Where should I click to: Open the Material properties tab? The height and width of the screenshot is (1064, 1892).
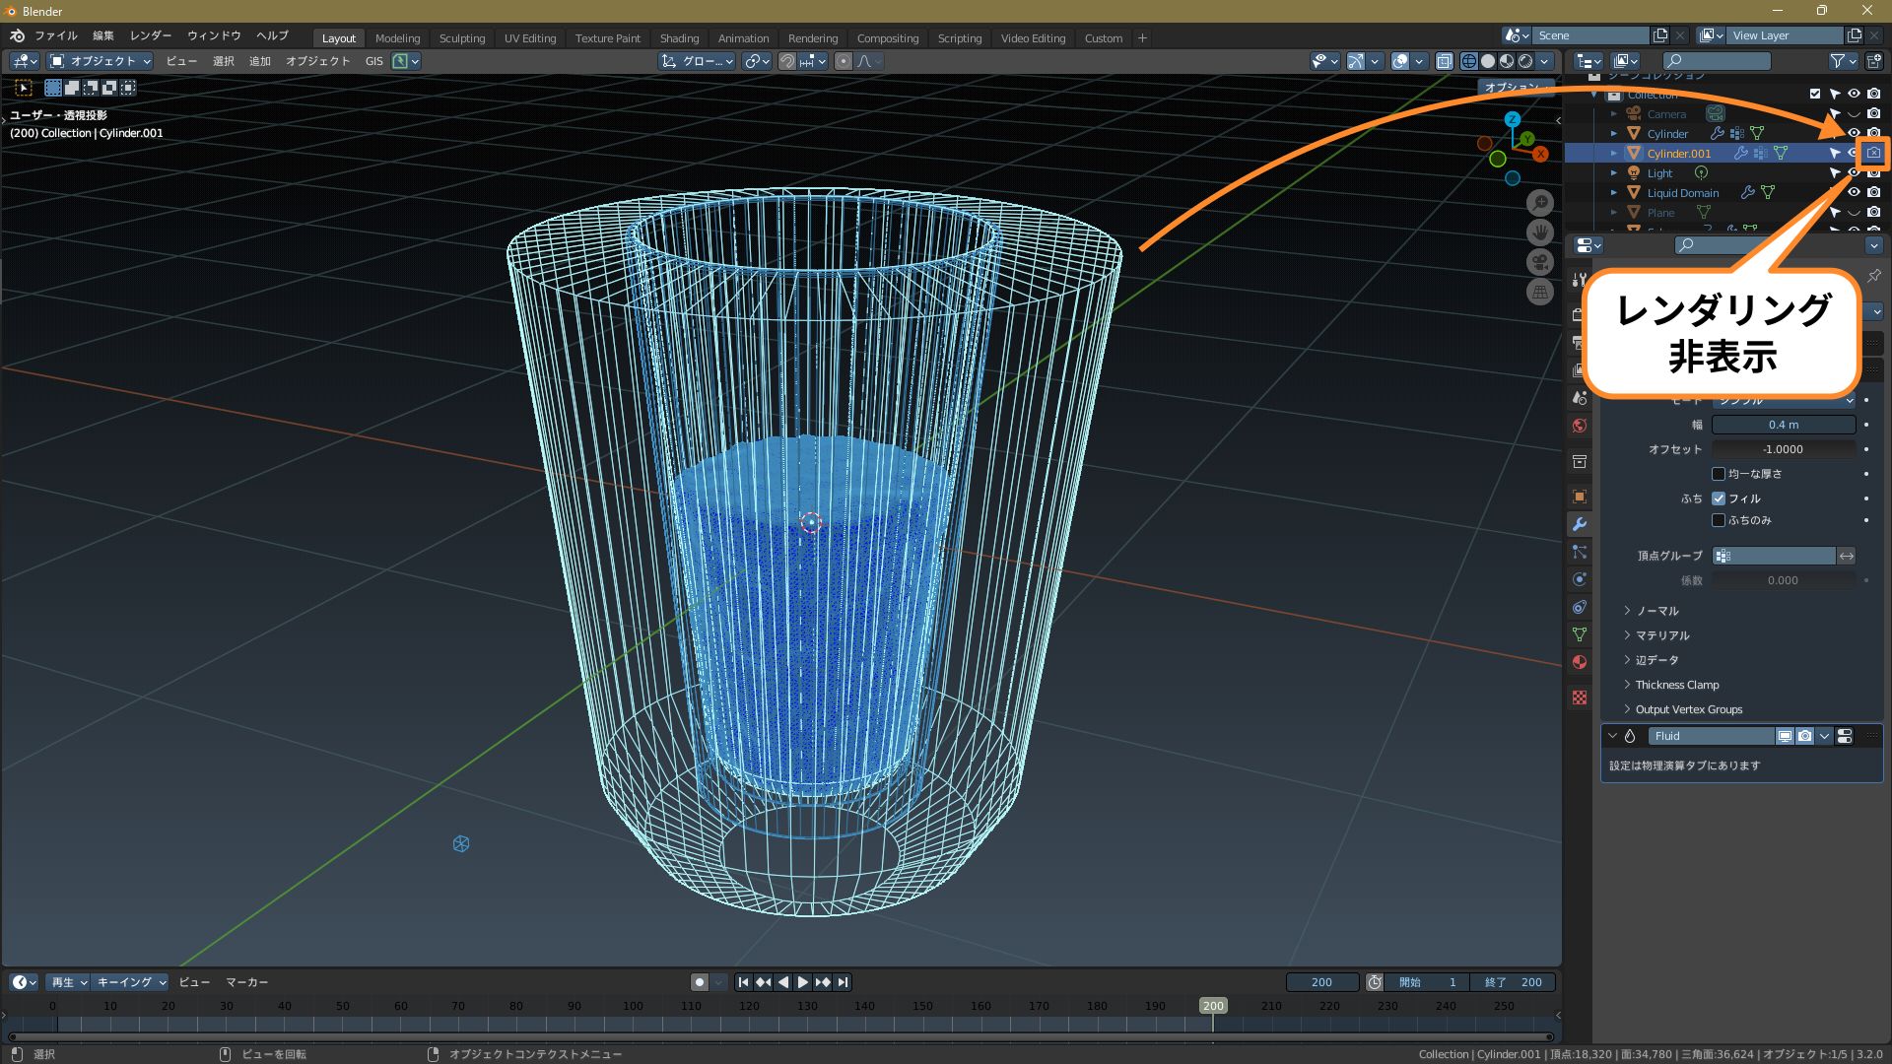click(1580, 662)
